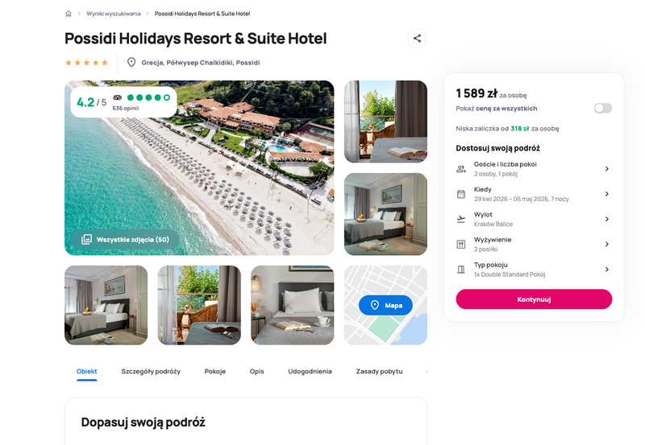The height and width of the screenshot is (445, 645).
Task: Expand the Kiedy date selection chevron
Action: (607, 194)
